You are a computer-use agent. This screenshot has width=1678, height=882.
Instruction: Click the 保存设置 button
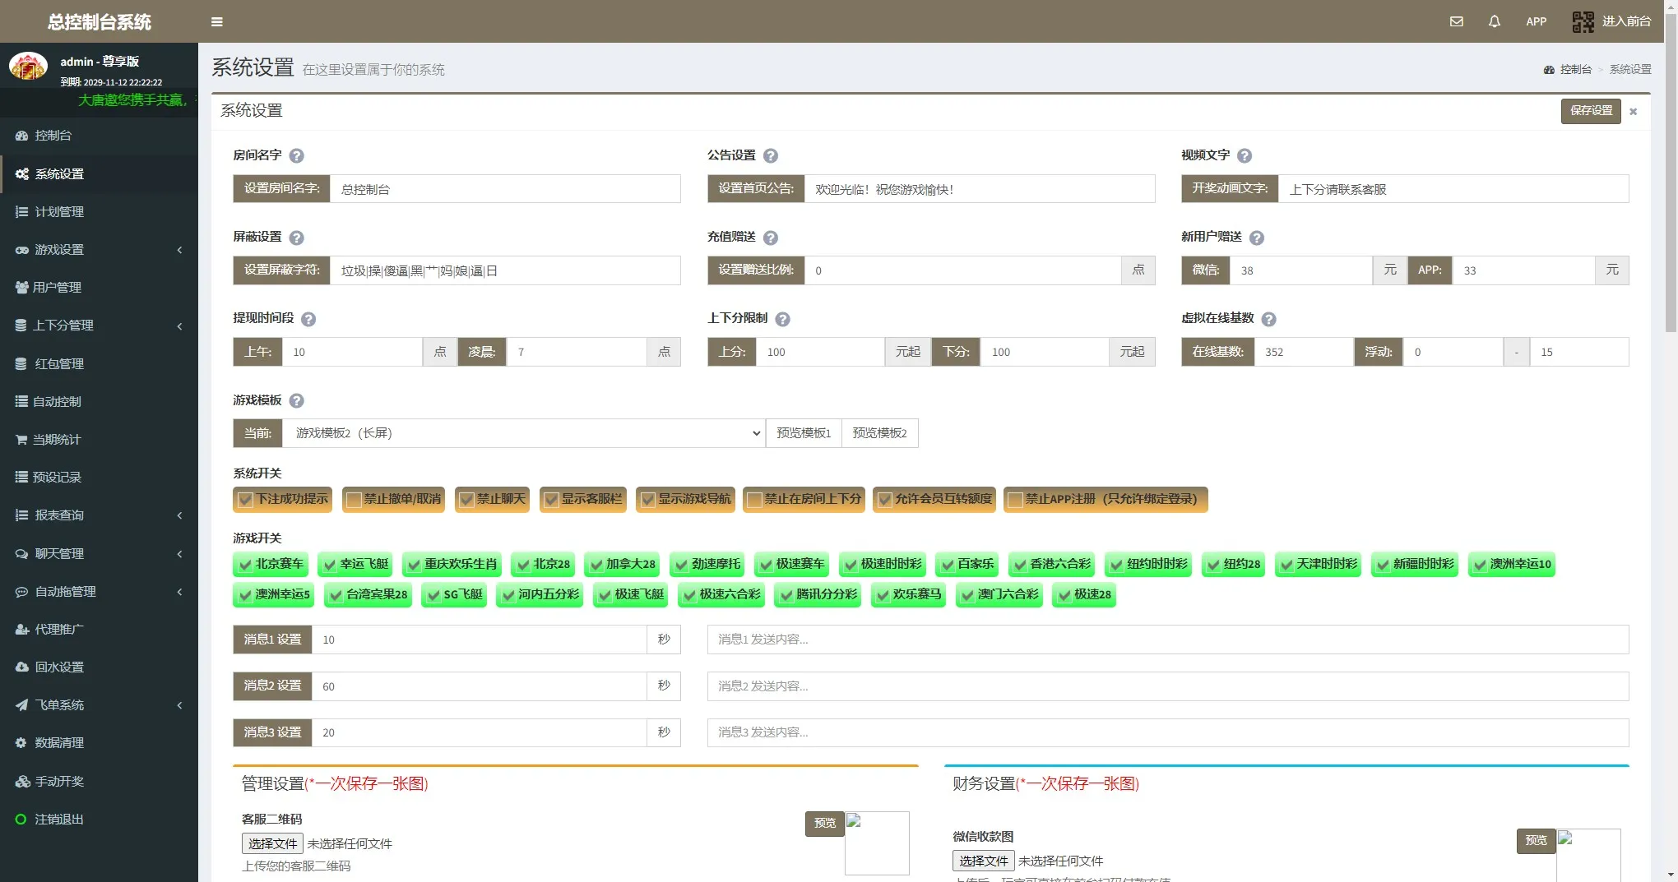[1590, 111]
